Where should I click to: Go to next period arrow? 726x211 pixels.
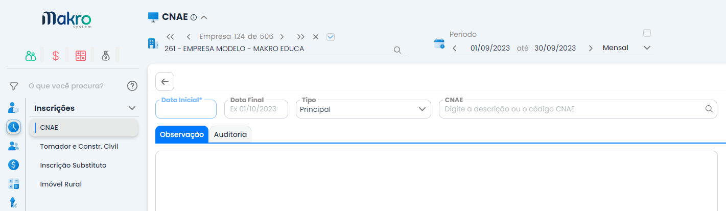pyautogui.click(x=591, y=48)
